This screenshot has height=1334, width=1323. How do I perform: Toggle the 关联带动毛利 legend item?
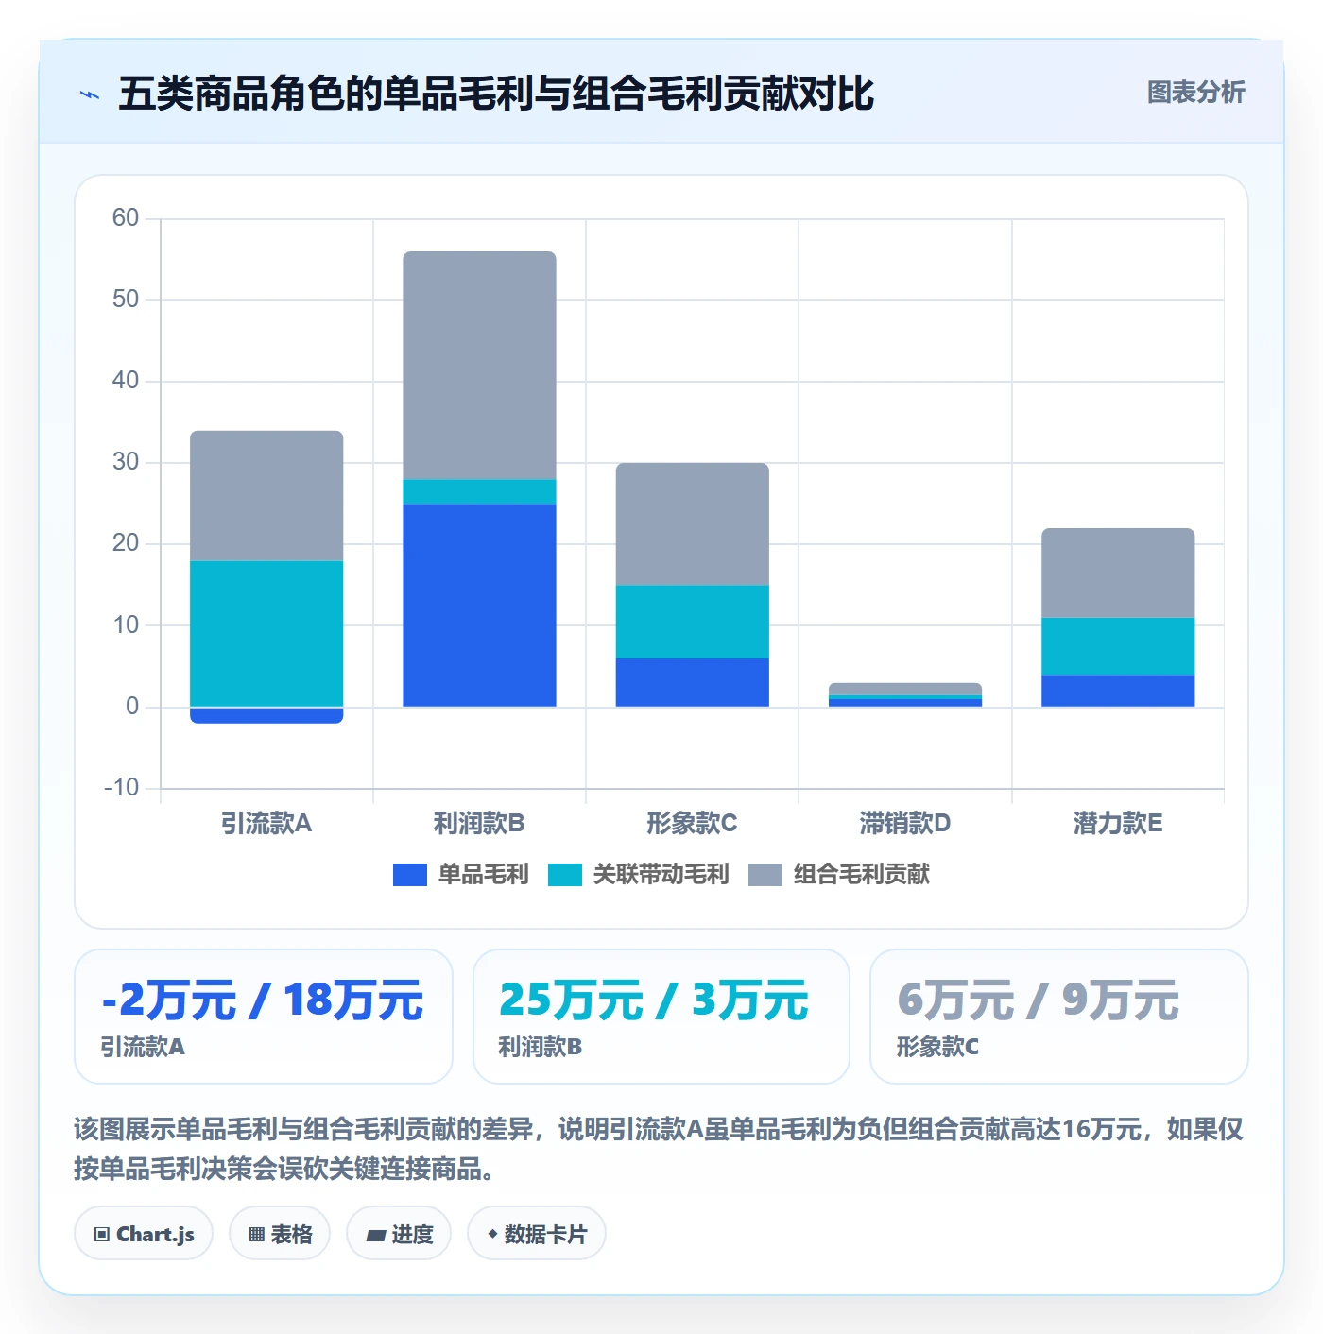click(x=639, y=874)
